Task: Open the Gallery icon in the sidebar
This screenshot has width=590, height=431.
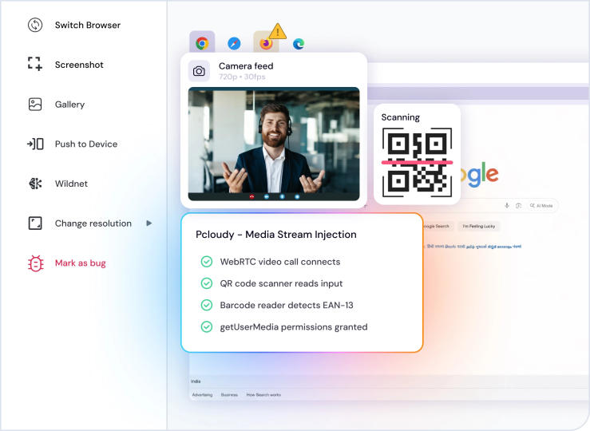Action: coord(35,105)
